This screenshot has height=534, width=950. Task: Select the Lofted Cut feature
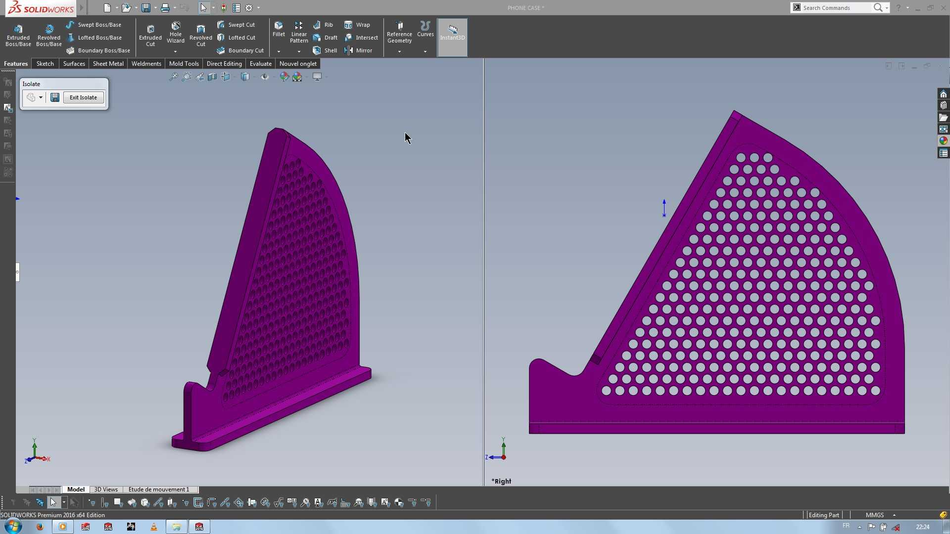click(x=236, y=38)
